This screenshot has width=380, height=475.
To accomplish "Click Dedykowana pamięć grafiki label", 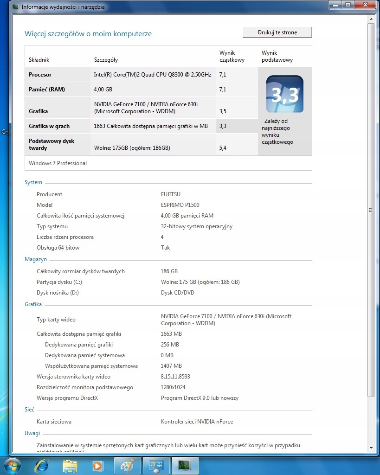I will (x=79, y=345).
